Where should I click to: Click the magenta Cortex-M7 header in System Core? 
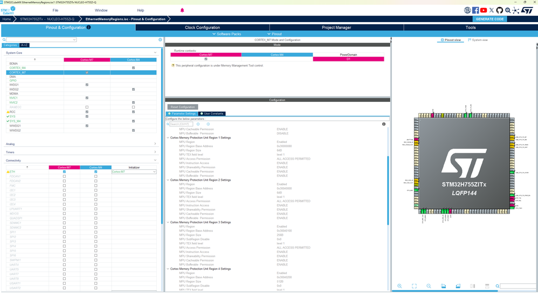pos(87,60)
